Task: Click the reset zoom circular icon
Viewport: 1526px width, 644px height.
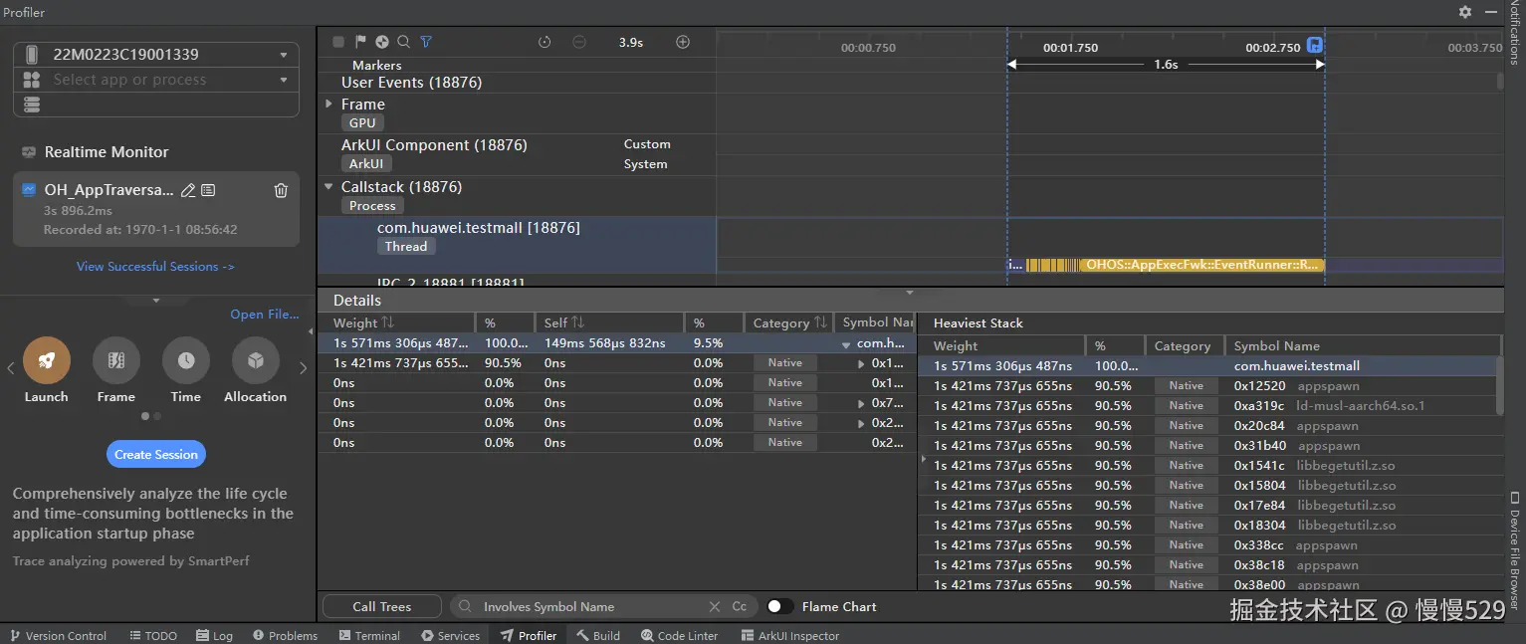Action: click(x=545, y=42)
